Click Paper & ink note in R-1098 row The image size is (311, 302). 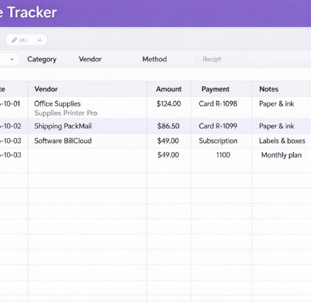(276, 104)
